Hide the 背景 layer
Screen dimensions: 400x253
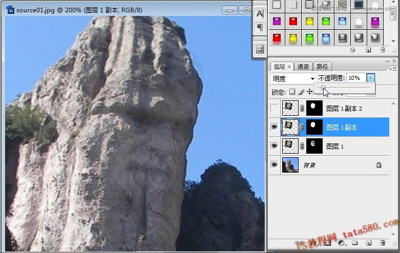click(274, 165)
